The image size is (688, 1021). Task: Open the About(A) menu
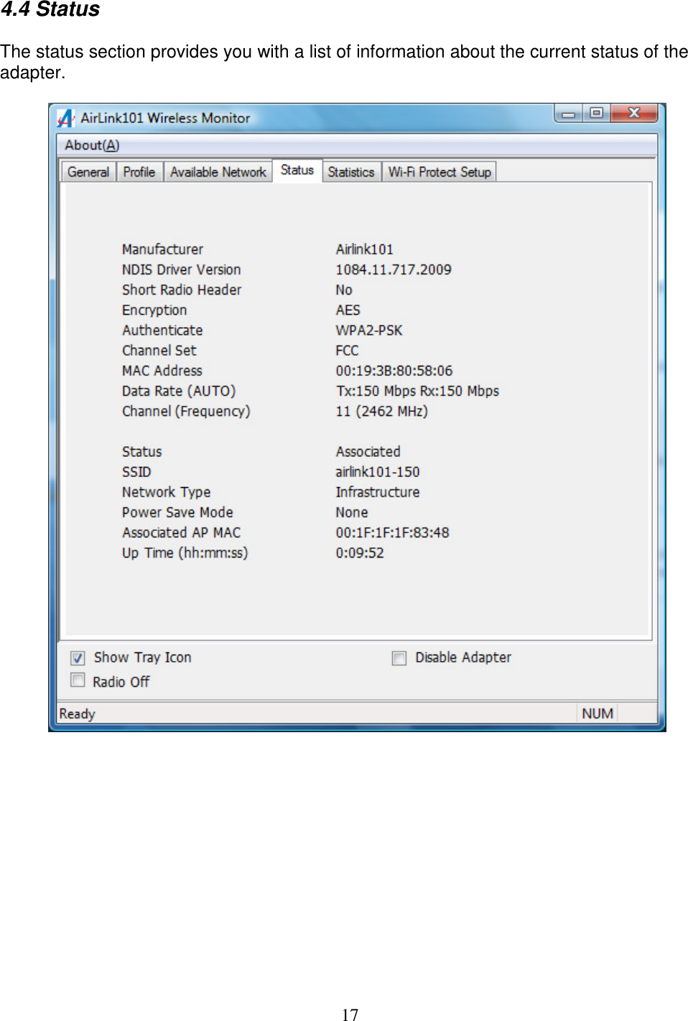point(92,145)
